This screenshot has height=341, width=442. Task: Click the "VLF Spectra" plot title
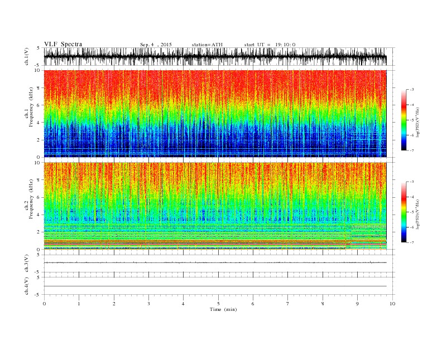coord(63,44)
